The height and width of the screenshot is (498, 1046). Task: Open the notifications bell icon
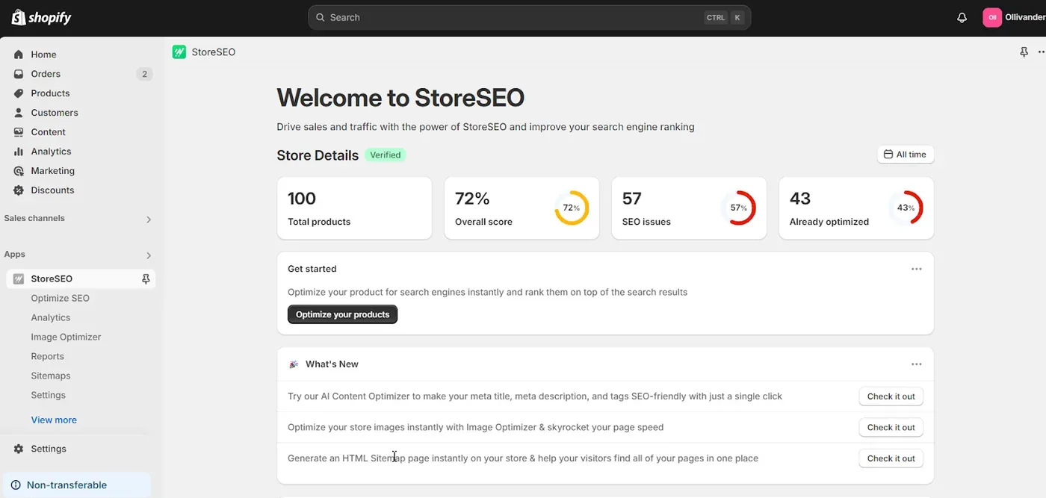tap(962, 17)
